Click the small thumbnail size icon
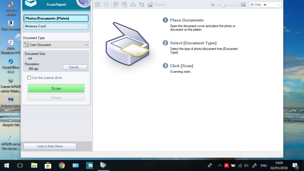The image size is (304, 171). point(213,5)
